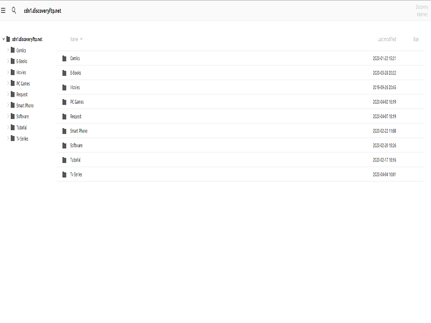Collapse the cdn1.discoveryftp.net root tree node
This screenshot has width=431, height=323.
(3, 39)
